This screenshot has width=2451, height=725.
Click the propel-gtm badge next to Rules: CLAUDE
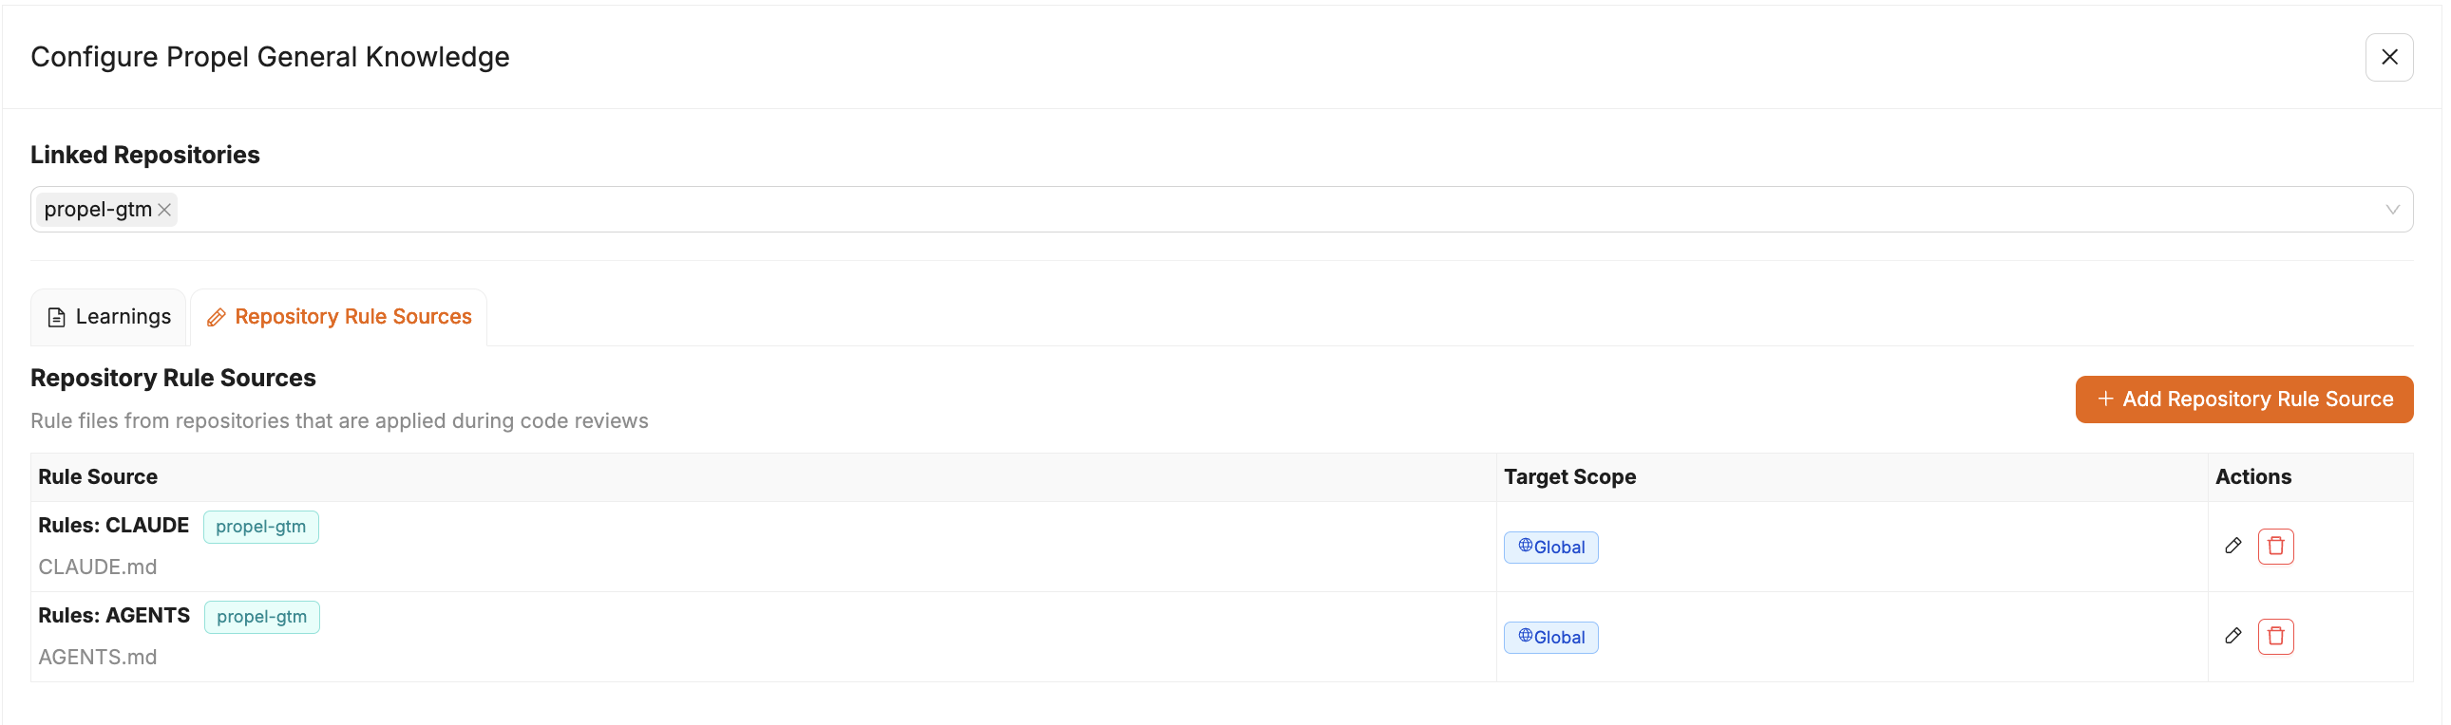pos(260,526)
